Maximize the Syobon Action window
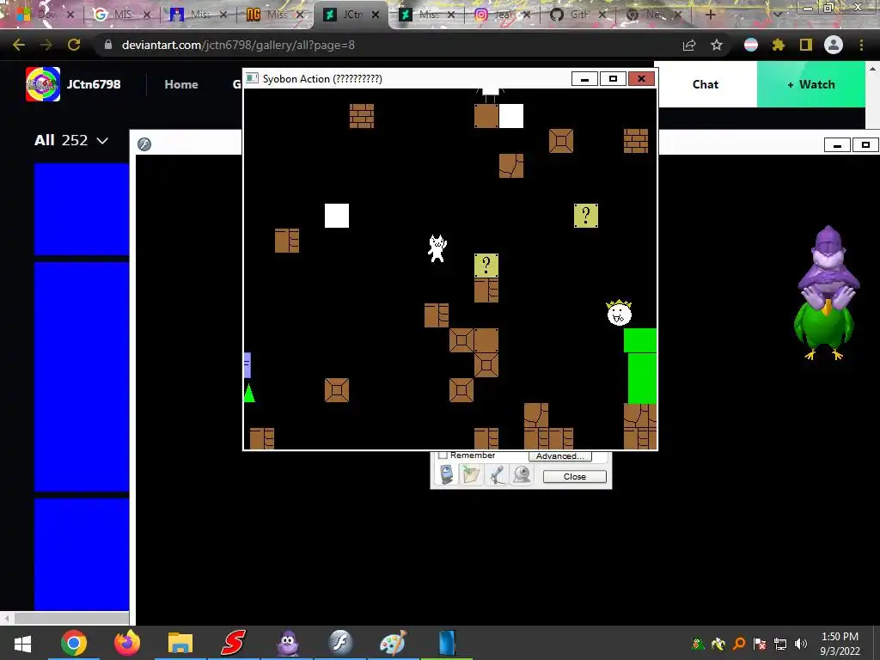The image size is (880, 660). pos(613,79)
